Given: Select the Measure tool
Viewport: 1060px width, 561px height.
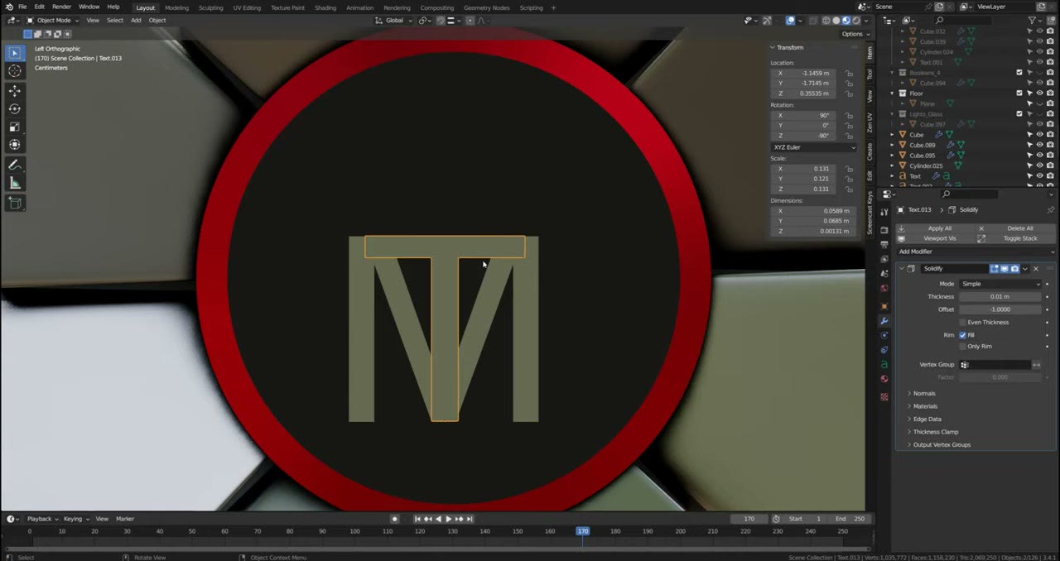Looking at the screenshot, I should click(x=15, y=183).
